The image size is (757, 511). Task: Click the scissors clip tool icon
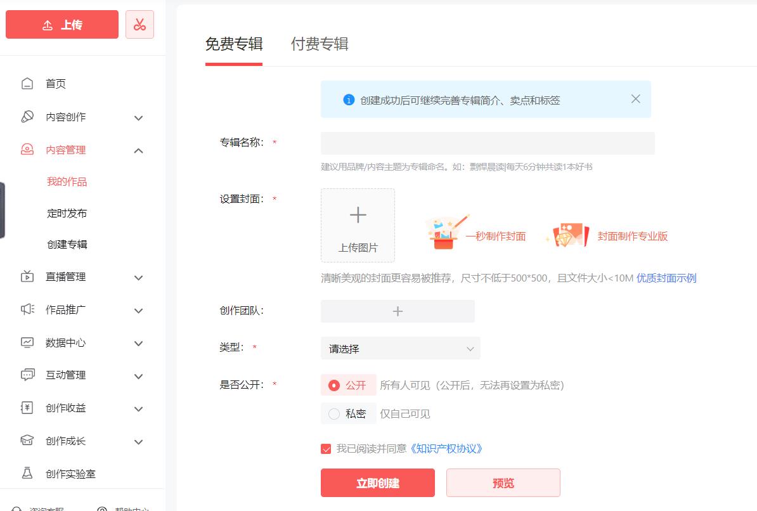(x=139, y=25)
